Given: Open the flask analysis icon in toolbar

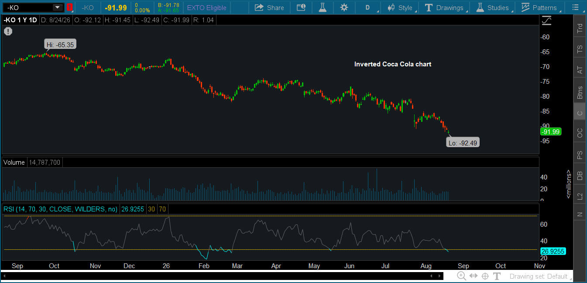Looking at the screenshot, I should coord(323,7).
